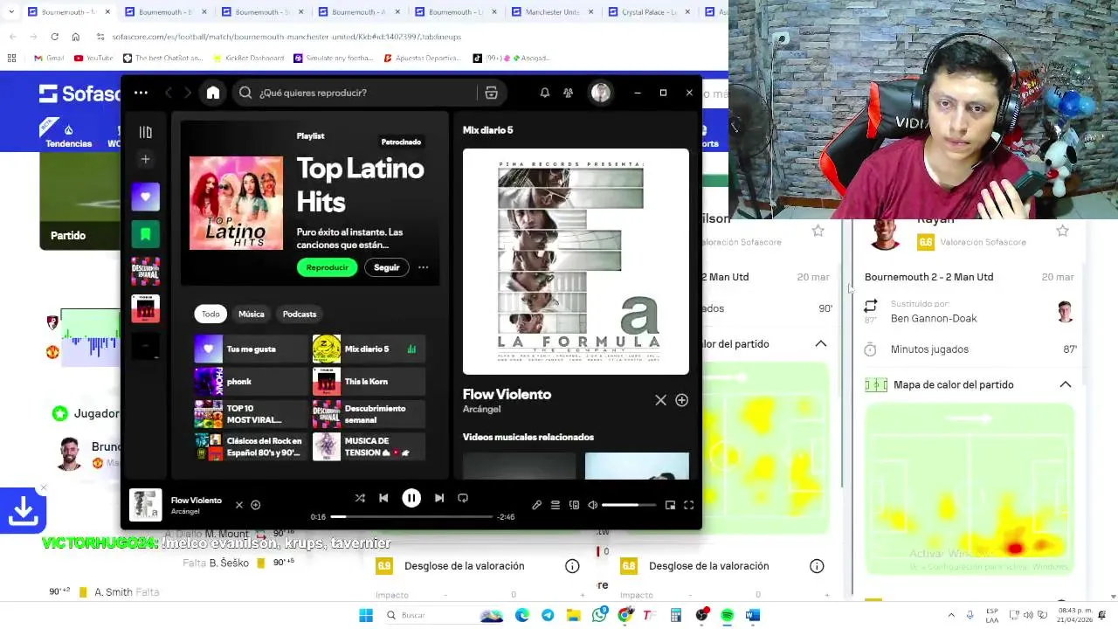
Task: Open Spotify notifications bell
Action: pyautogui.click(x=545, y=93)
